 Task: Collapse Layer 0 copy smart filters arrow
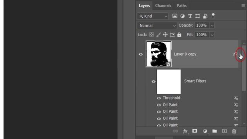coord(240,54)
